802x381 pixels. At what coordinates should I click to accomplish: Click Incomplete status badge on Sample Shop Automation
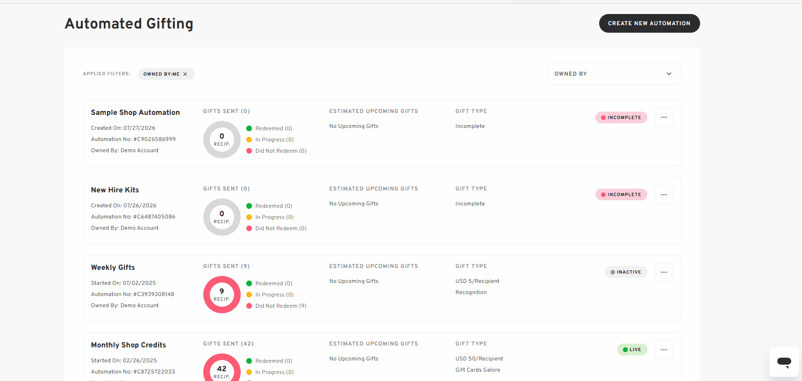tap(621, 118)
